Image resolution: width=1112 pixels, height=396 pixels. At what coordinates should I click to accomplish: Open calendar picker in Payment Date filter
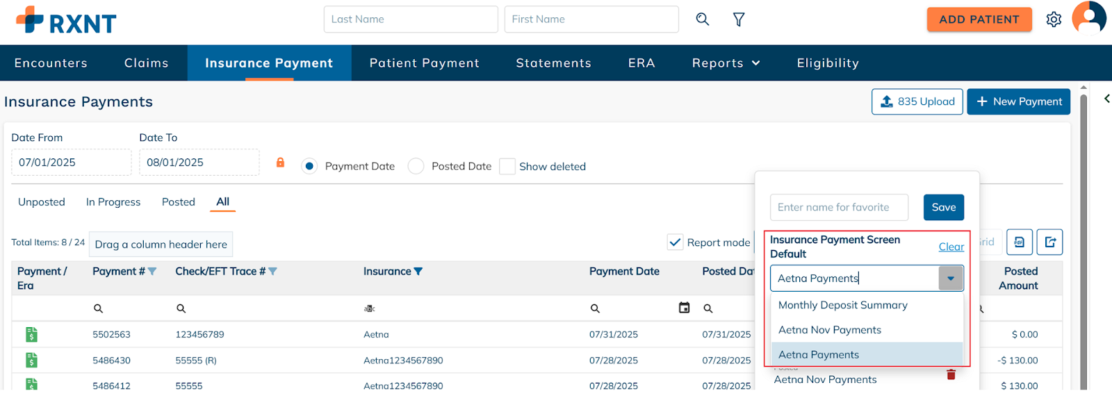(684, 308)
